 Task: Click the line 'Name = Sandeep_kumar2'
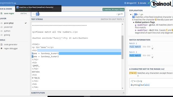point(45,57)
